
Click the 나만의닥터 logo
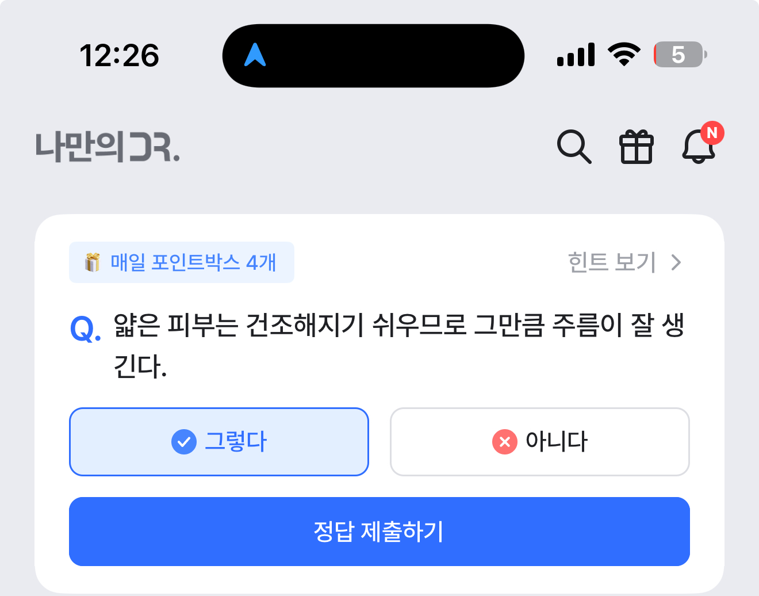click(108, 147)
